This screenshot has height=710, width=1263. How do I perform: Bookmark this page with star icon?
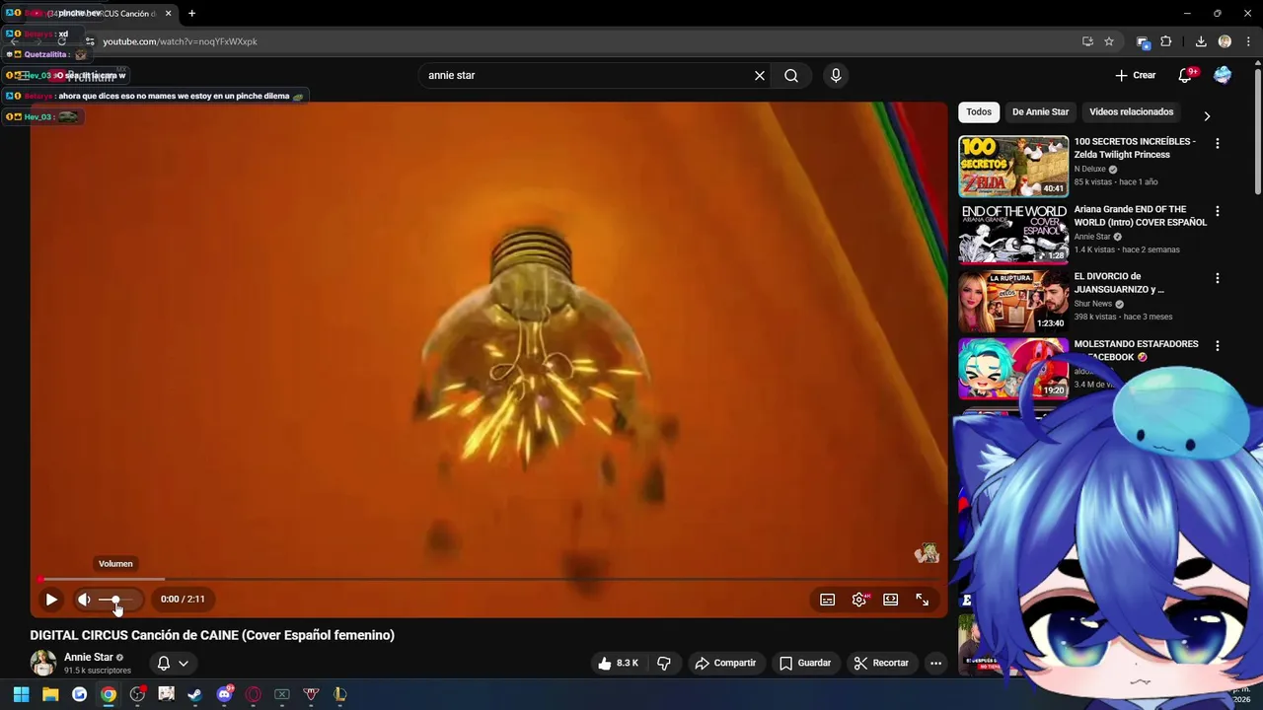pyautogui.click(x=1109, y=41)
